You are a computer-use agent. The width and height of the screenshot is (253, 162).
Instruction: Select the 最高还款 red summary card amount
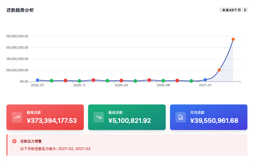point(52,121)
